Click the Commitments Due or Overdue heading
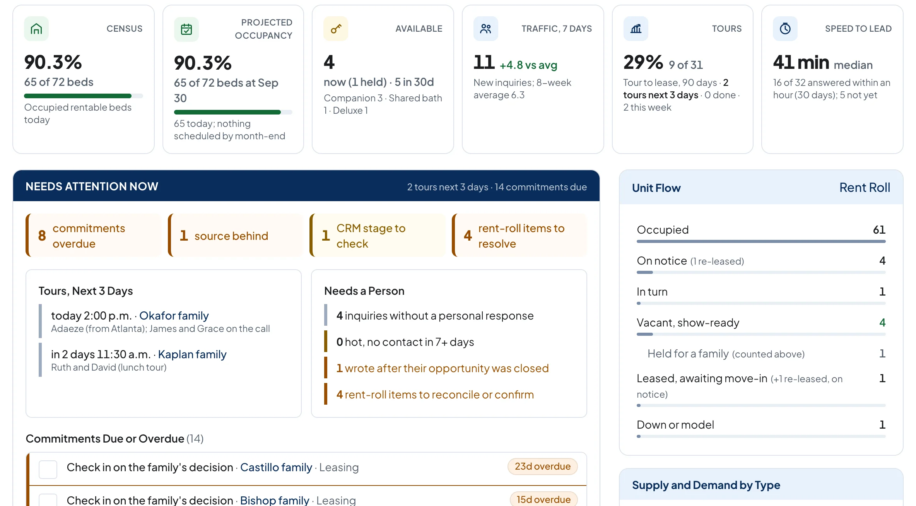Image resolution: width=916 pixels, height=506 pixels. tap(114, 439)
